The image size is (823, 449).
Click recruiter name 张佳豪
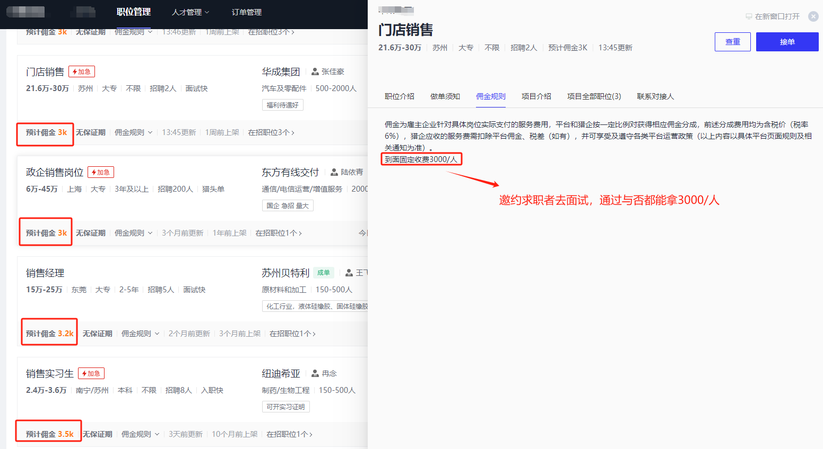tap(333, 71)
